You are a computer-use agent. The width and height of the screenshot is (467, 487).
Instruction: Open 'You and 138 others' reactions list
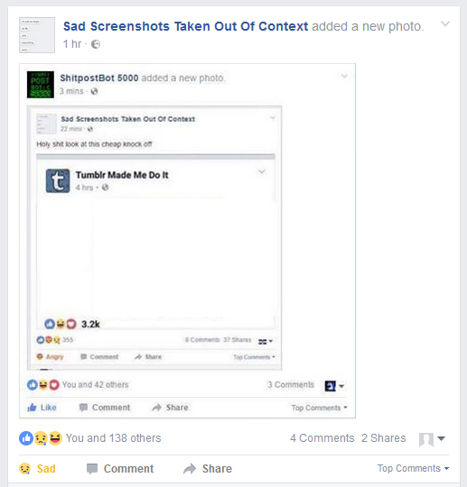113,438
